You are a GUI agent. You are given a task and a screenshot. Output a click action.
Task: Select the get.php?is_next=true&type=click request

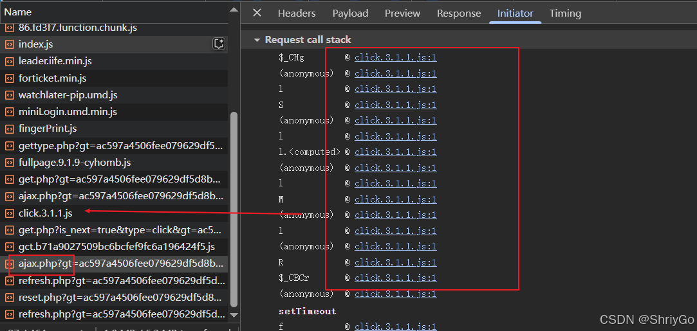point(114,230)
